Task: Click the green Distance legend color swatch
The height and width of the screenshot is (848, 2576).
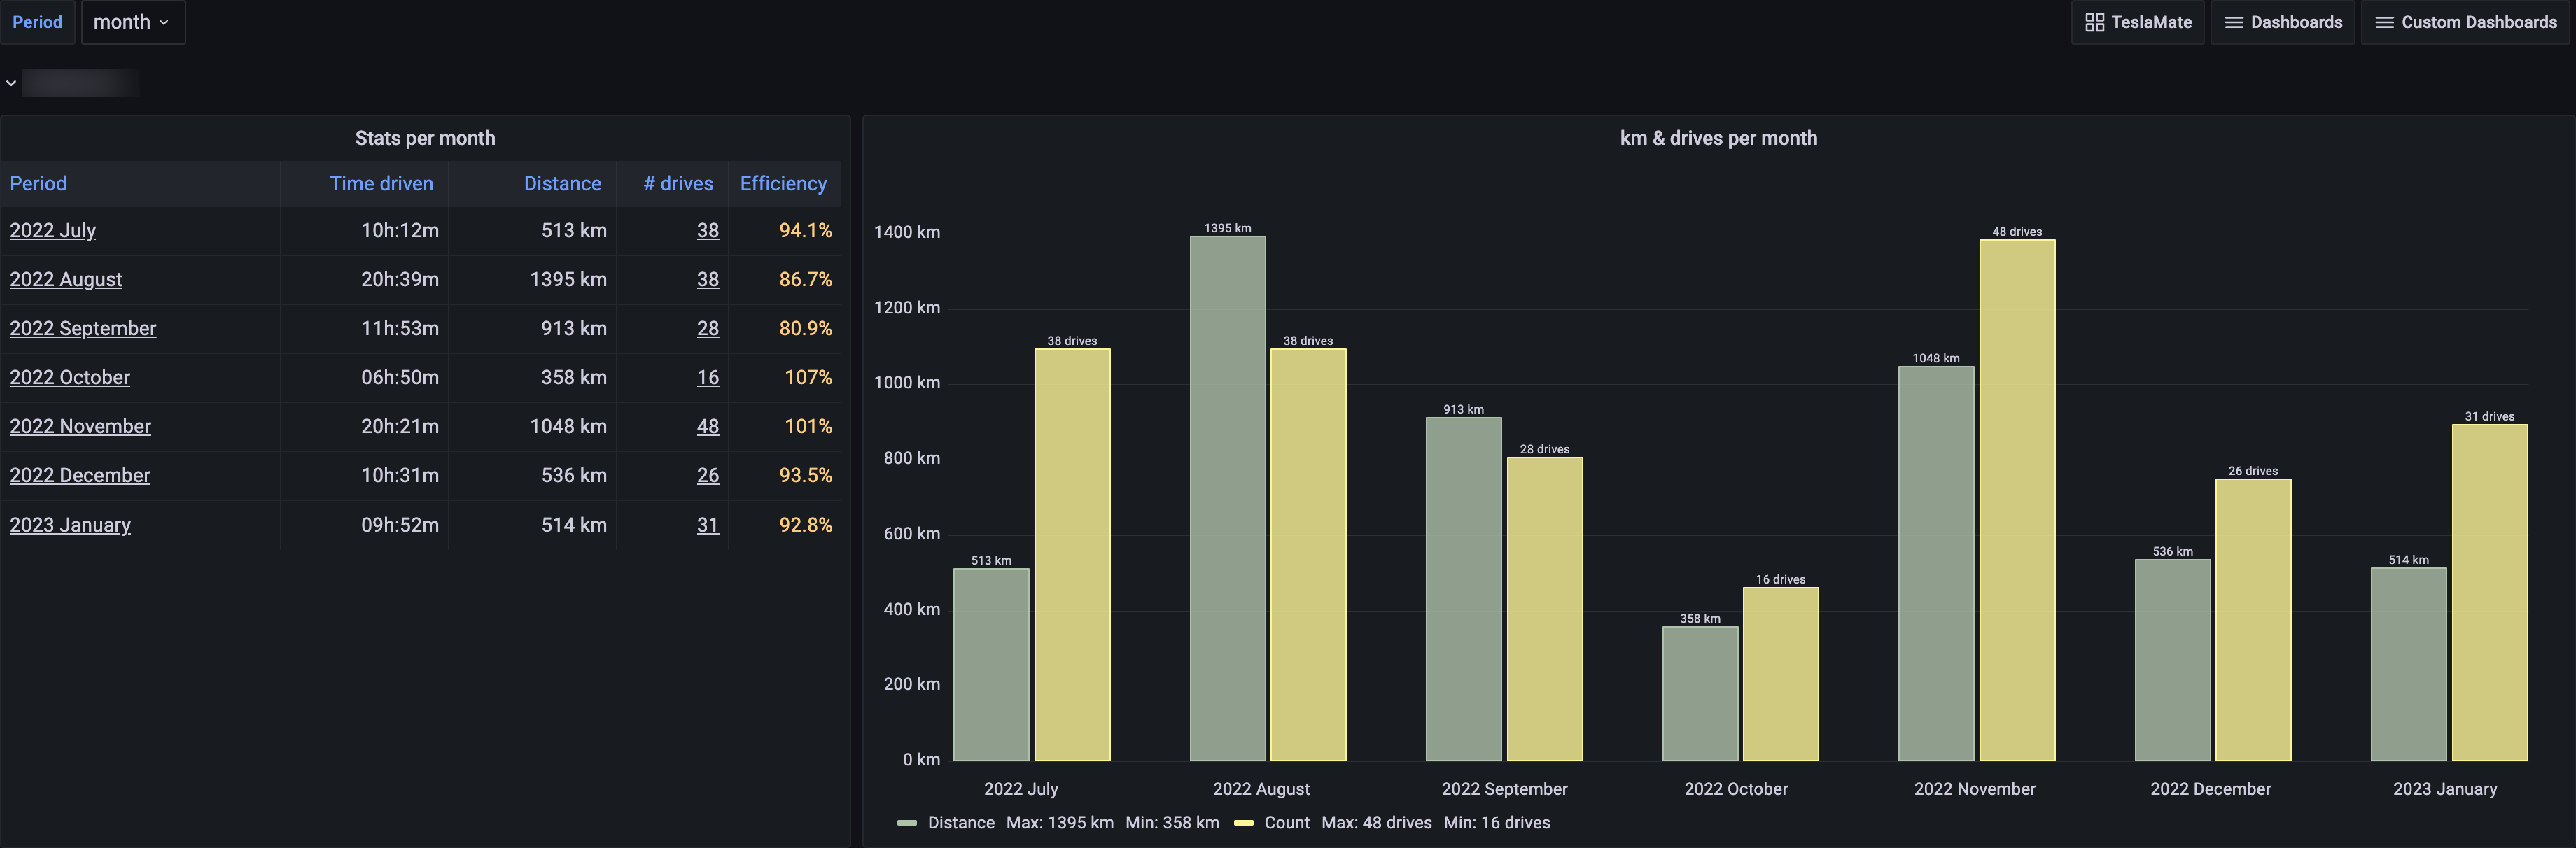Action: [907, 823]
